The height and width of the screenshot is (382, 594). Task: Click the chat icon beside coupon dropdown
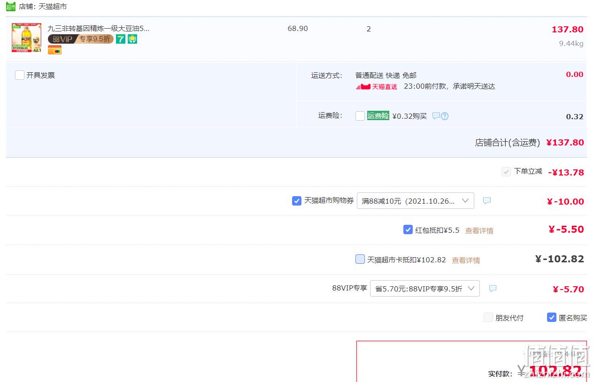tap(487, 201)
